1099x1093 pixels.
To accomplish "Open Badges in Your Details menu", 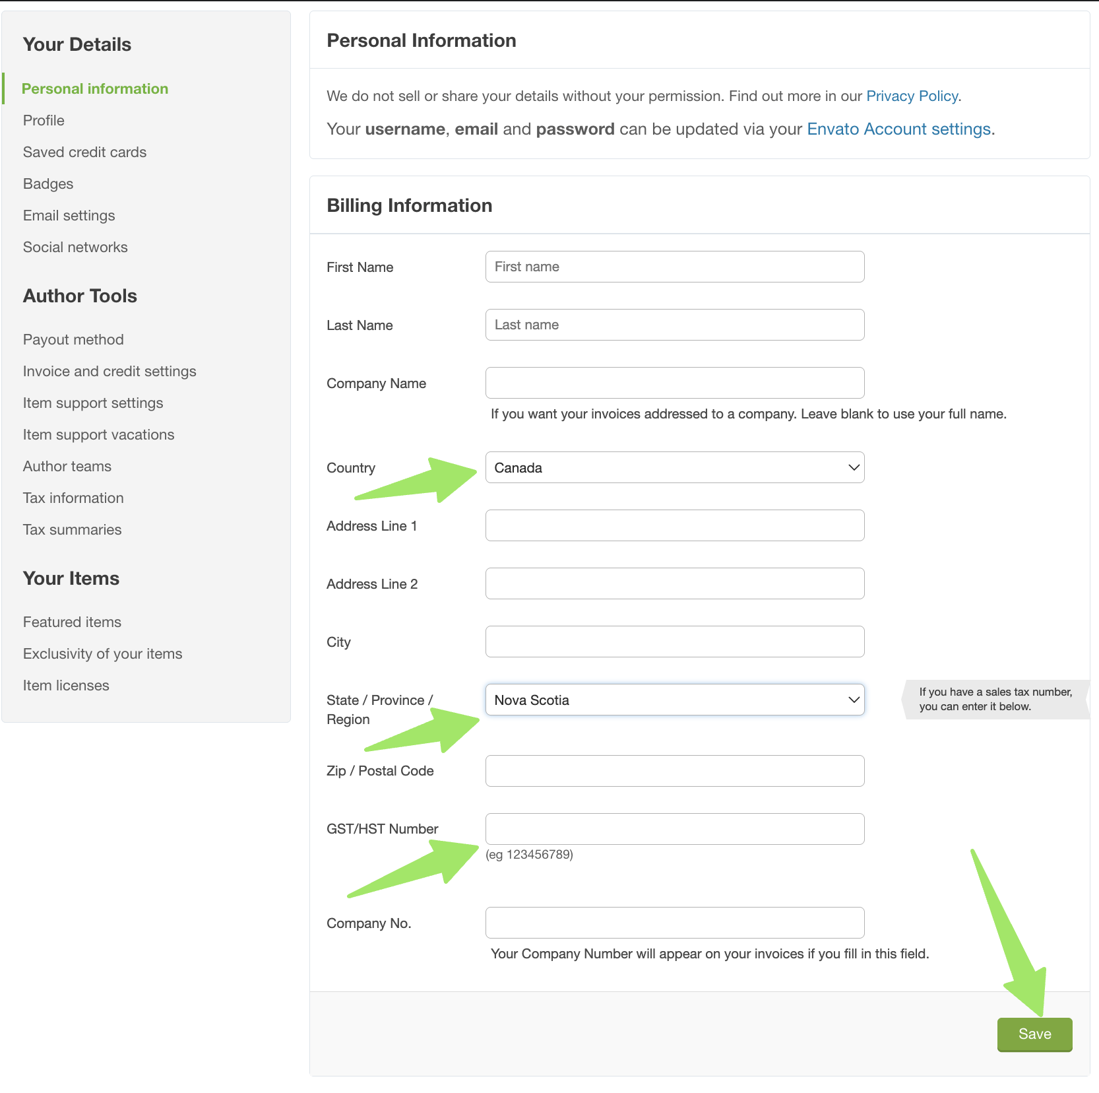I will tap(48, 184).
